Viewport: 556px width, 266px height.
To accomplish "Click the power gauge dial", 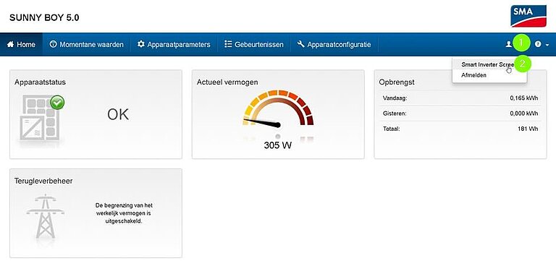I will tap(278, 108).
